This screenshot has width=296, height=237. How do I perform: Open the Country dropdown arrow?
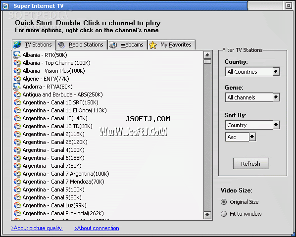276,72
